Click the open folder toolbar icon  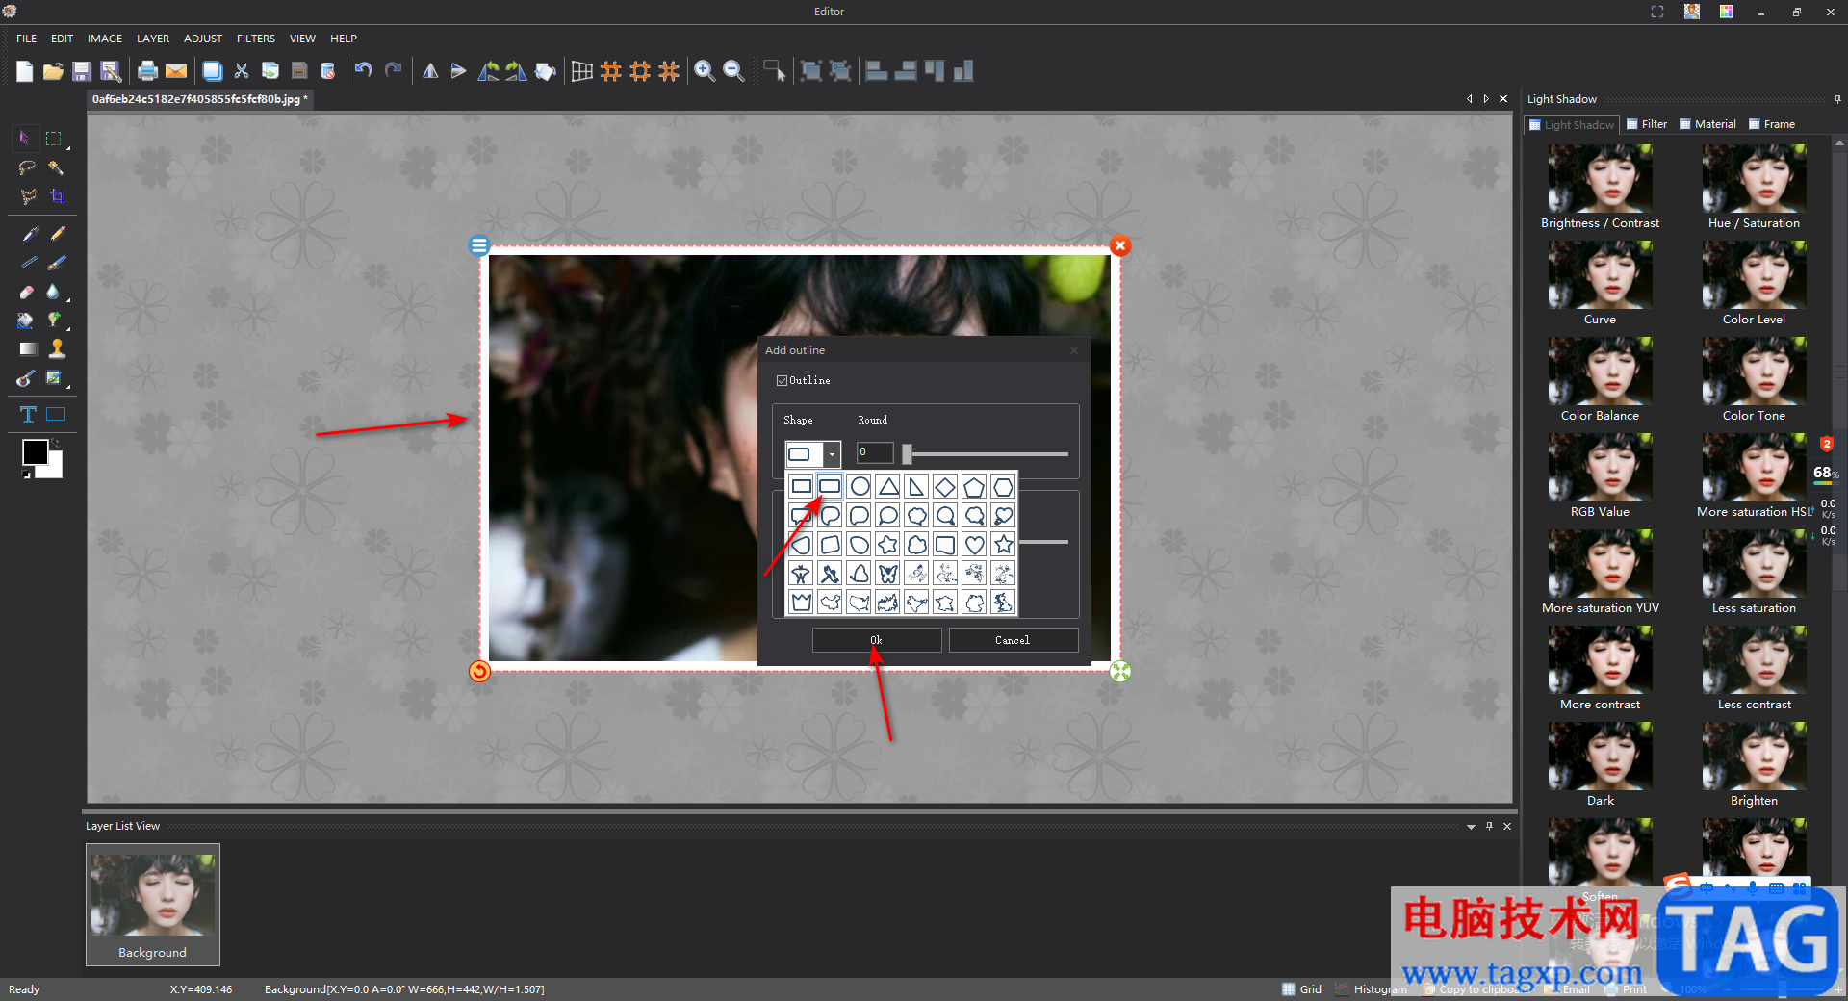click(53, 71)
